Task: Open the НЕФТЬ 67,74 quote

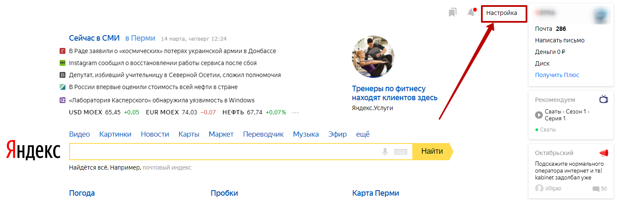Action: 254,112
